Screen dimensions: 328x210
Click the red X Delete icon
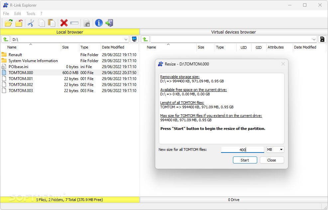[64, 23]
